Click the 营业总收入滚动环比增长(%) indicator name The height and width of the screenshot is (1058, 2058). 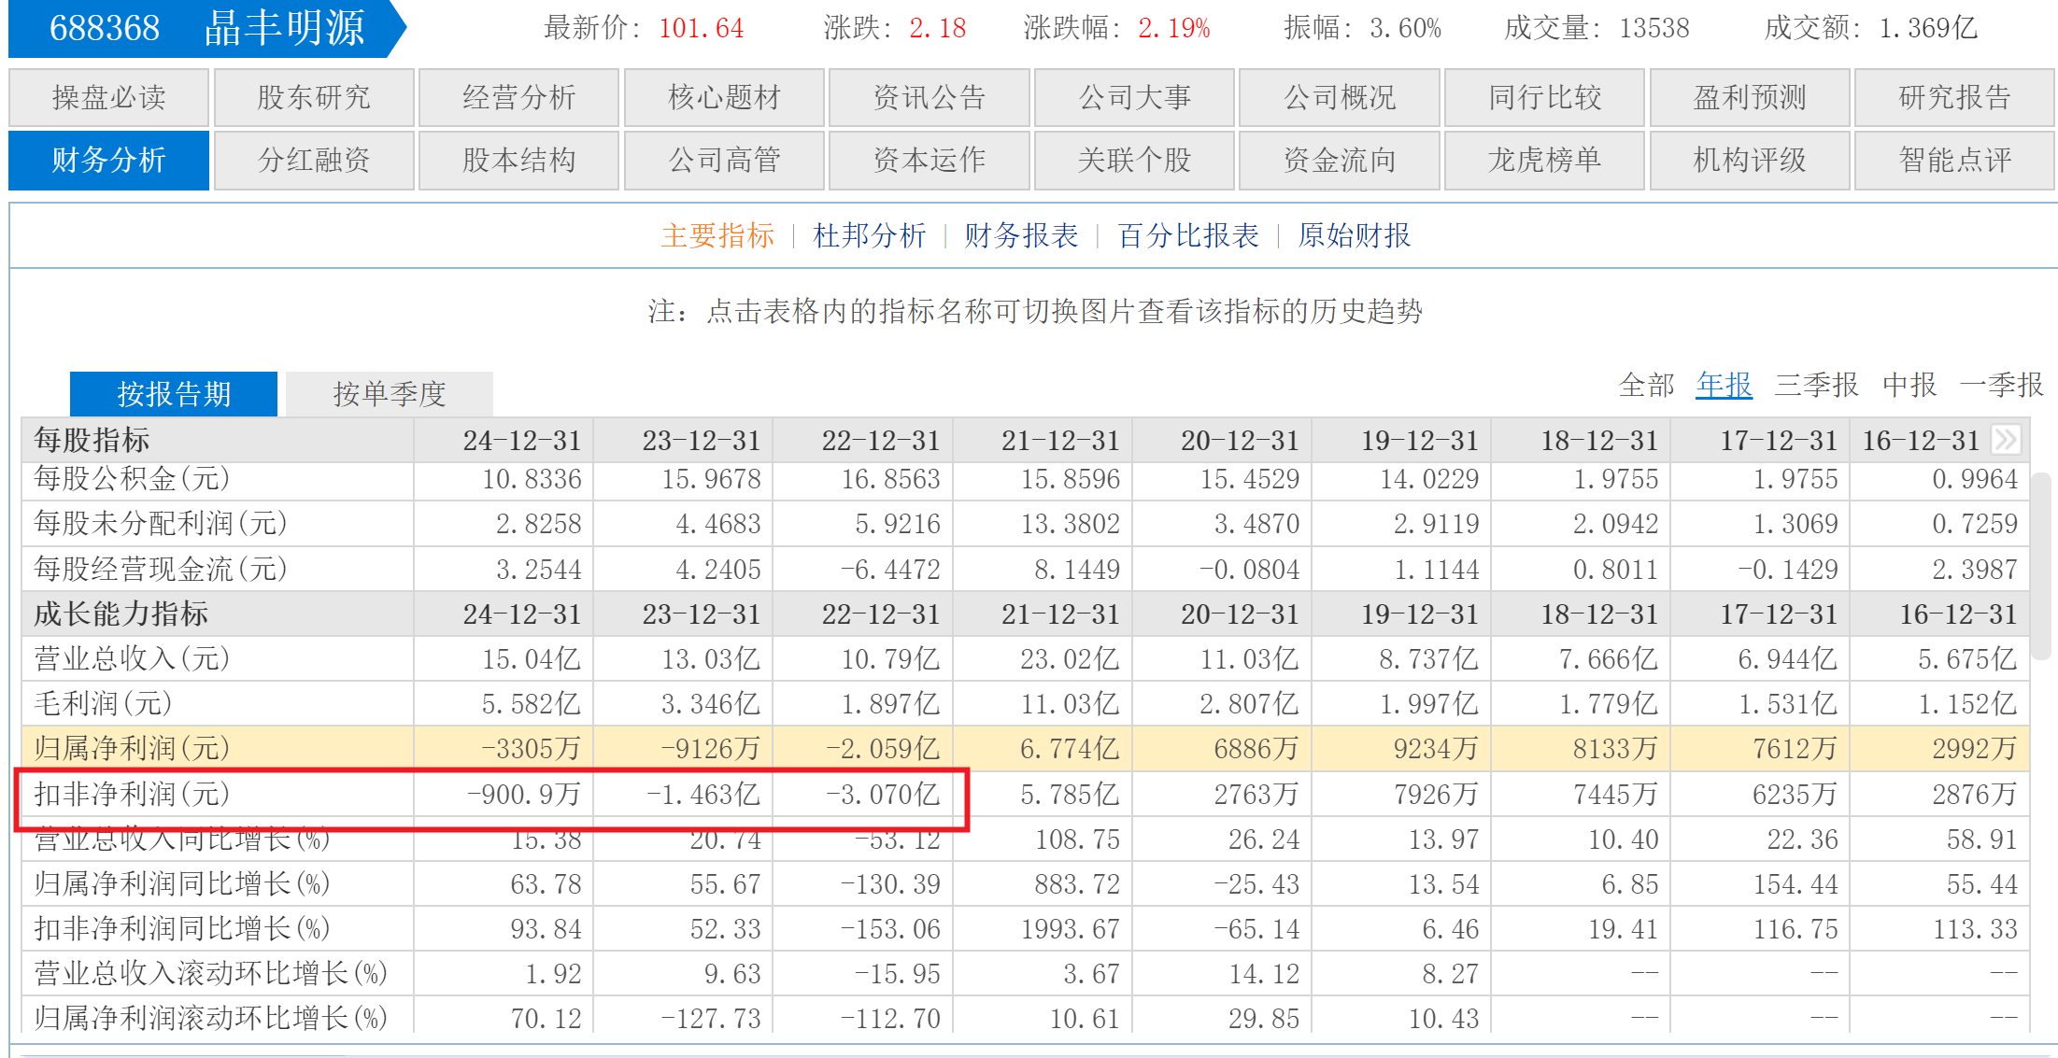(x=211, y=974)
